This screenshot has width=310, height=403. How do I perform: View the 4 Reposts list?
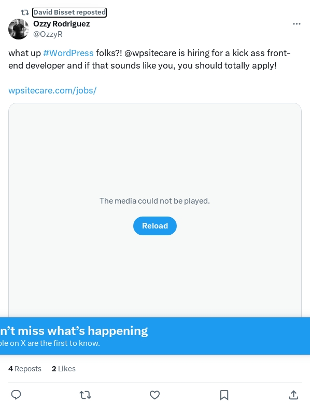25,369
